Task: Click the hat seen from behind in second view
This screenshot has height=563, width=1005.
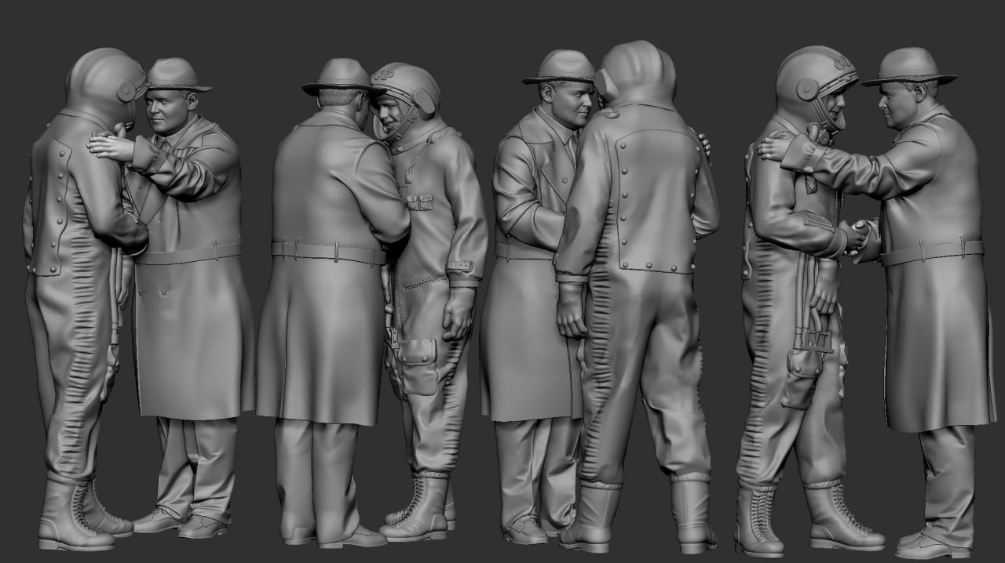Action: [342, 77]
